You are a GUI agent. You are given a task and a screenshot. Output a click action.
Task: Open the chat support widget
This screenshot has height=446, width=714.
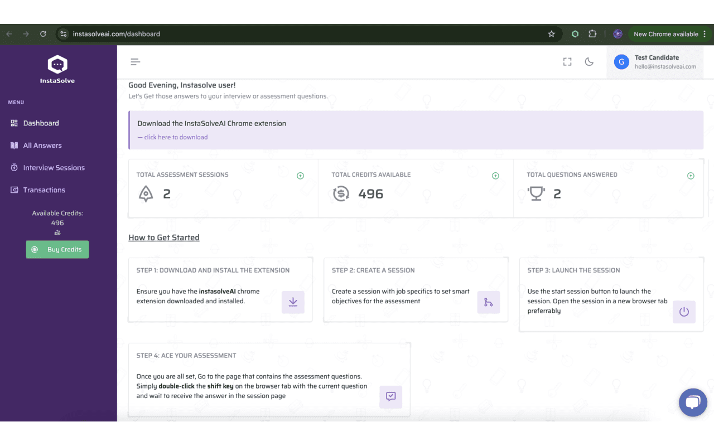coord(693,402)
